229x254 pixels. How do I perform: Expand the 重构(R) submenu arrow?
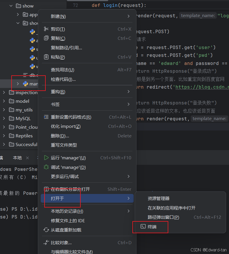pyautogui.click(x=129, y=92)
